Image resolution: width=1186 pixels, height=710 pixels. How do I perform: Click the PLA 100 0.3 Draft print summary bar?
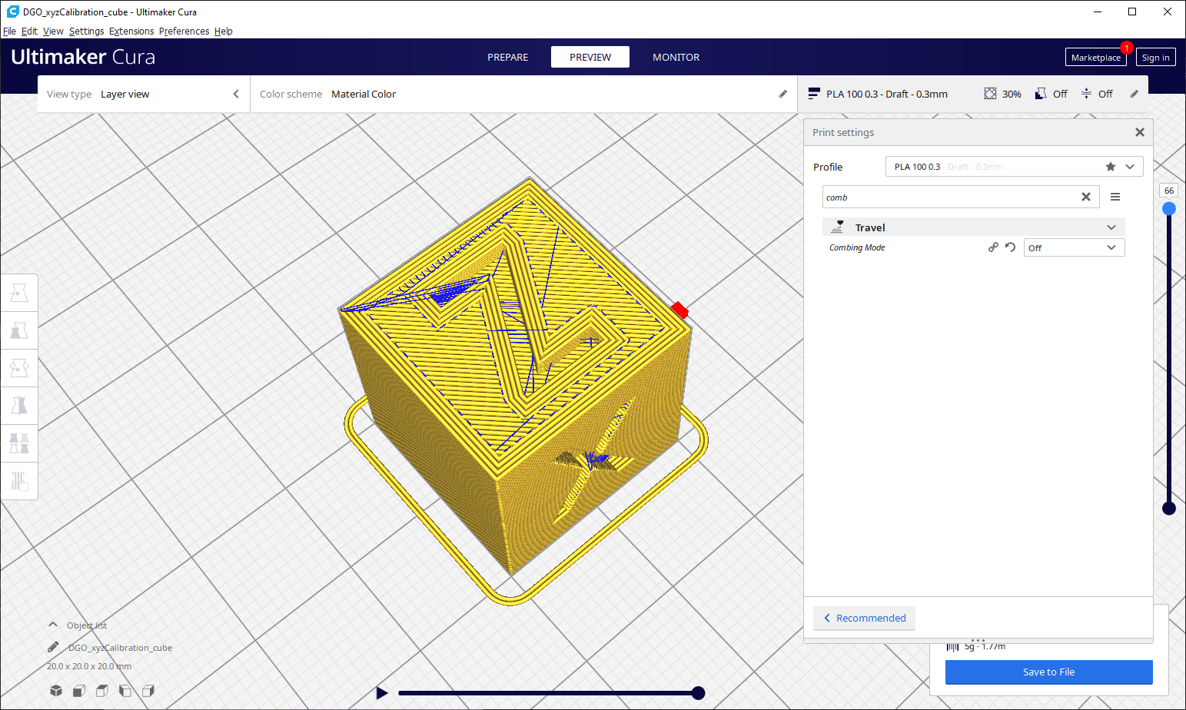click(972, 94)
